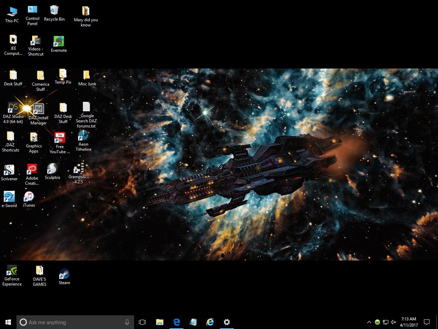Image resolution: width=438 pixels, height=329 pixels.
Task: Select the Comerica Stuff folder
Action: coord(40,81)
